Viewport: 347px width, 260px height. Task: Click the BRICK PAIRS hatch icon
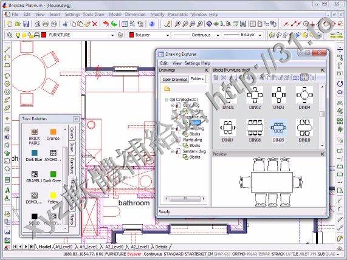pos(34,132)
